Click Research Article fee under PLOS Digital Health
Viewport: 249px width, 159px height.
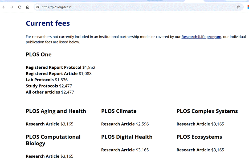[125, 150]
